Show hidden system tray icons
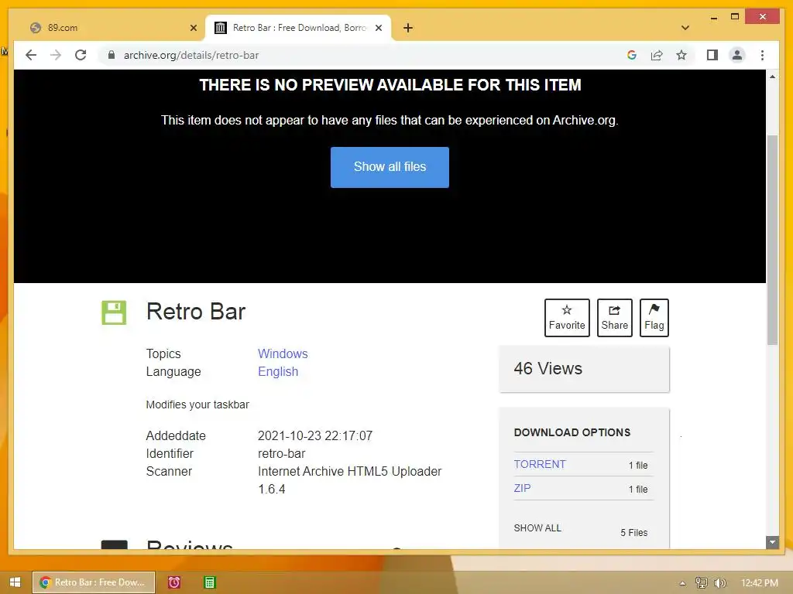The image size is (793, 594). click(x=682, y=583)
